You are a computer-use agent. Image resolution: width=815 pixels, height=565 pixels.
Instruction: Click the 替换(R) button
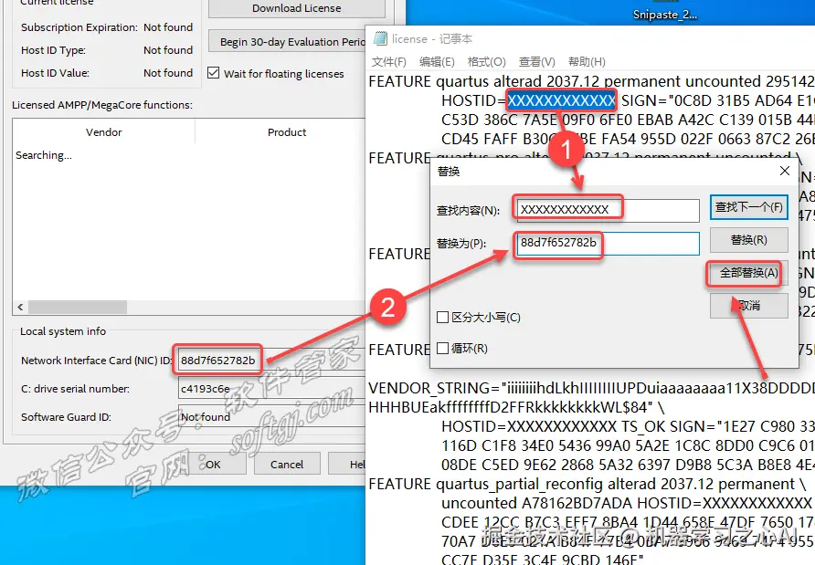(x=749, y=240)
